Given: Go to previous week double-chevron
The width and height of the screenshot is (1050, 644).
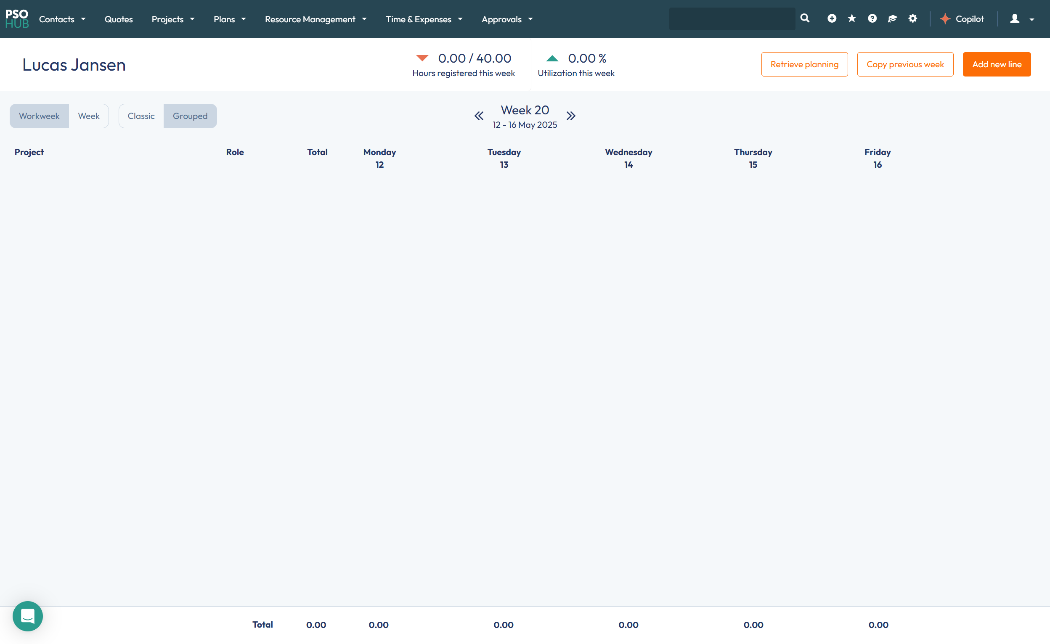Looking at the screenshot, I should 479,116.
